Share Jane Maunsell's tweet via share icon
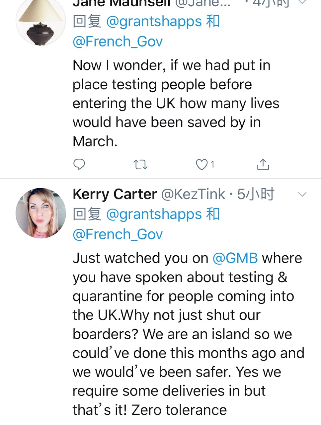The width and height of the screenshot is (321, 425). (263, 164)
